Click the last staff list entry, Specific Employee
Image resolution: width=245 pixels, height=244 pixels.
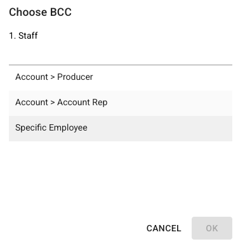coord(121,129)
